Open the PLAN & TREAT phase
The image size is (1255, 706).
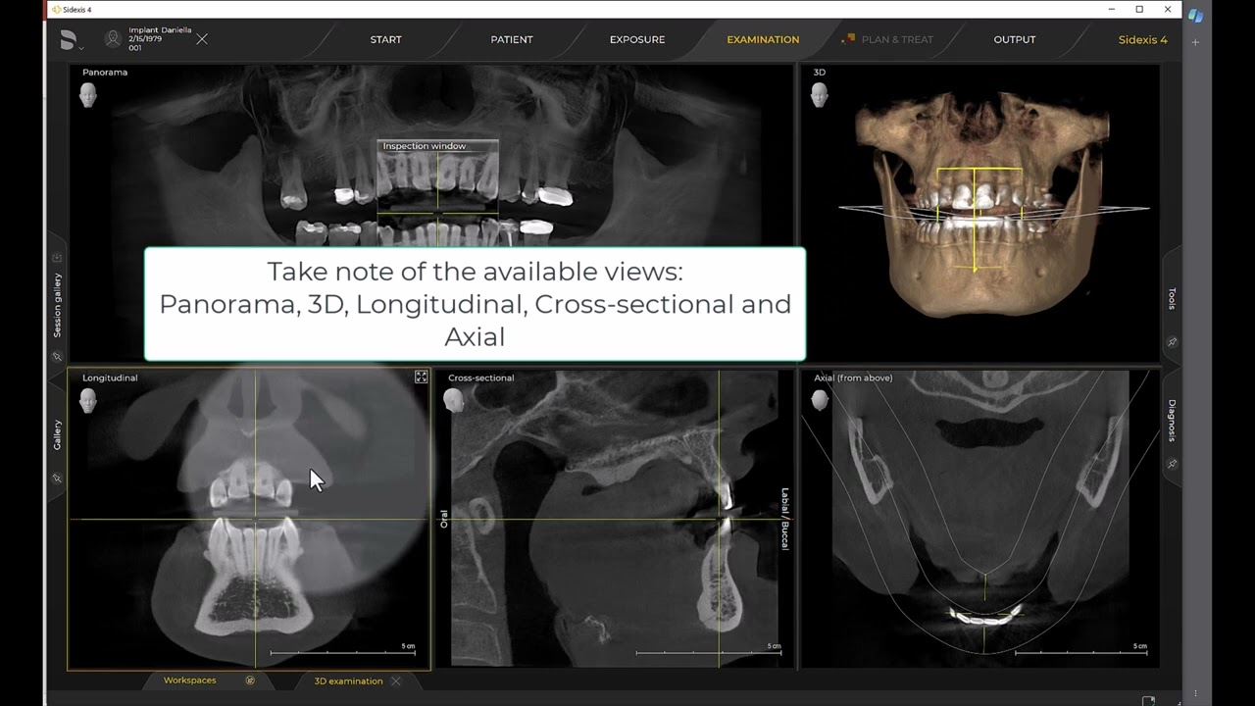[888, 40]
